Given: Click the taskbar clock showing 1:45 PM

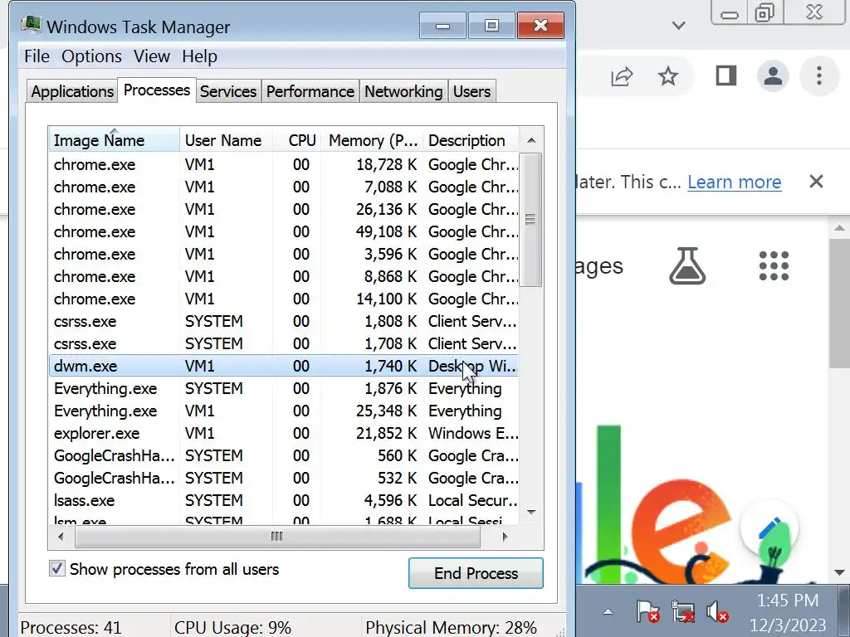Looking at the screenshot, I should 787,612.
